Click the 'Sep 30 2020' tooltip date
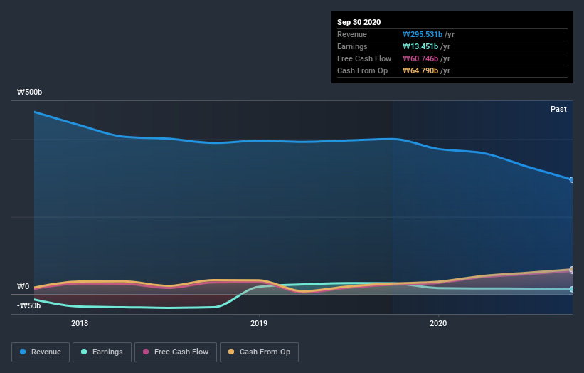This screenshot has width=584, height=373. (x=359, y=22)
